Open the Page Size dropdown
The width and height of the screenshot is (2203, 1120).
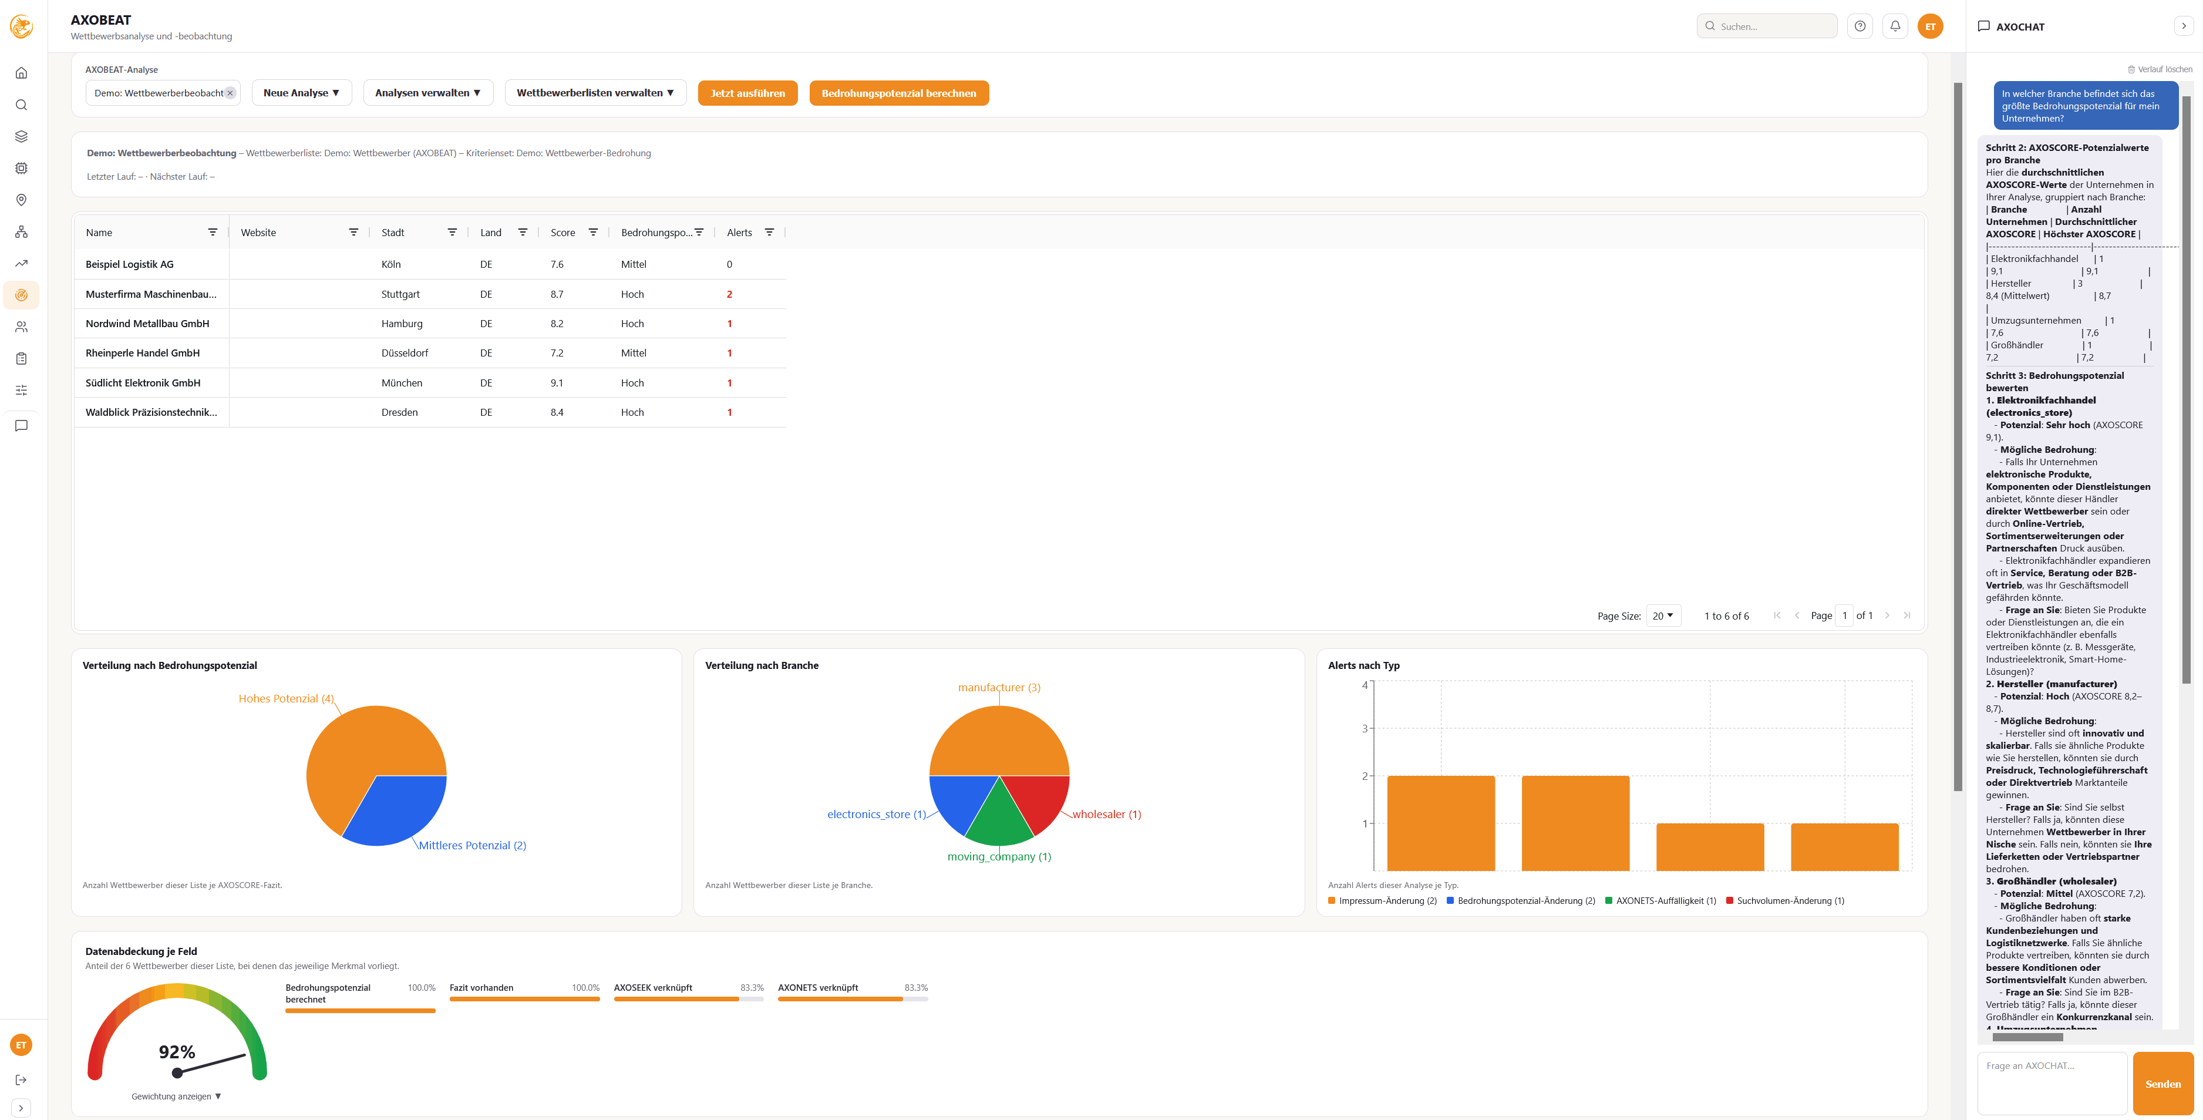coord(1663,616)
